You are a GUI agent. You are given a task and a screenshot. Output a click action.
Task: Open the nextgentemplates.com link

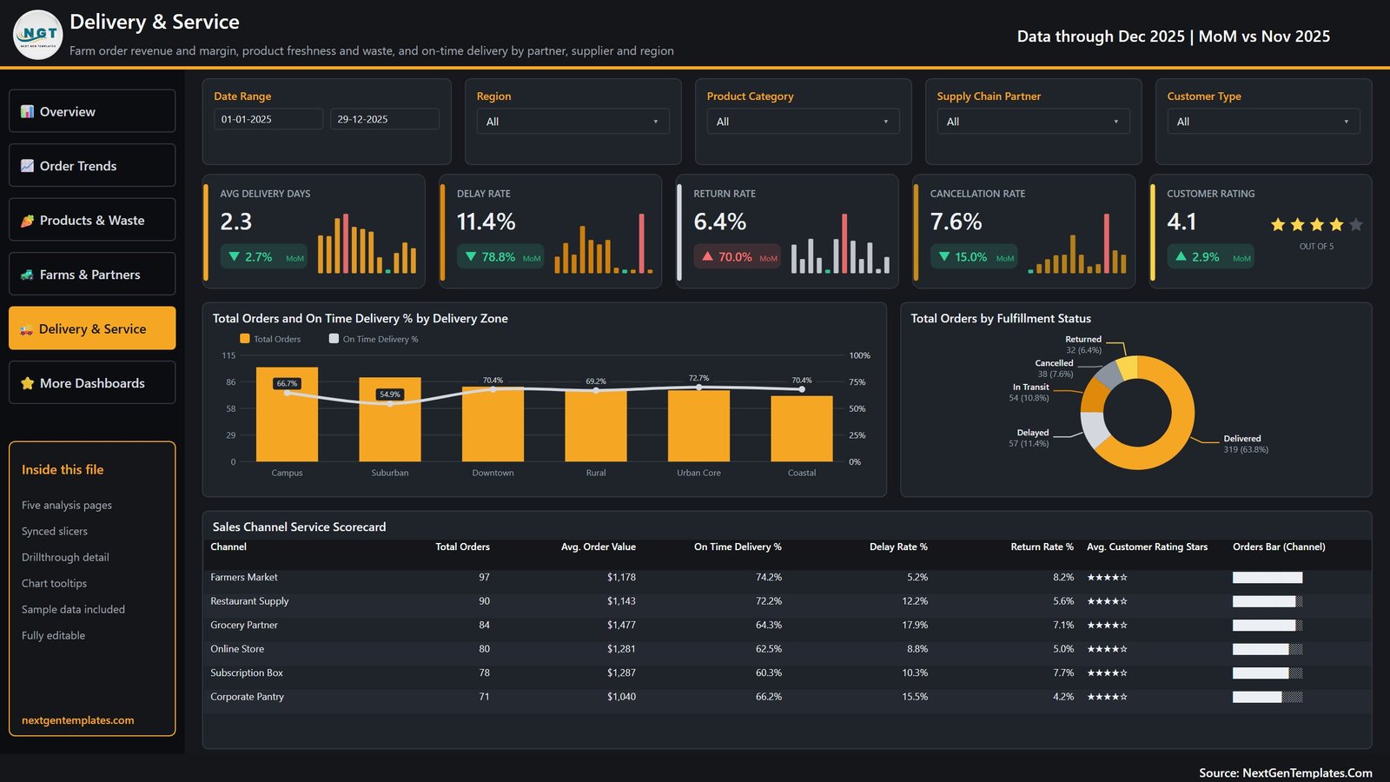pos(78,720)
